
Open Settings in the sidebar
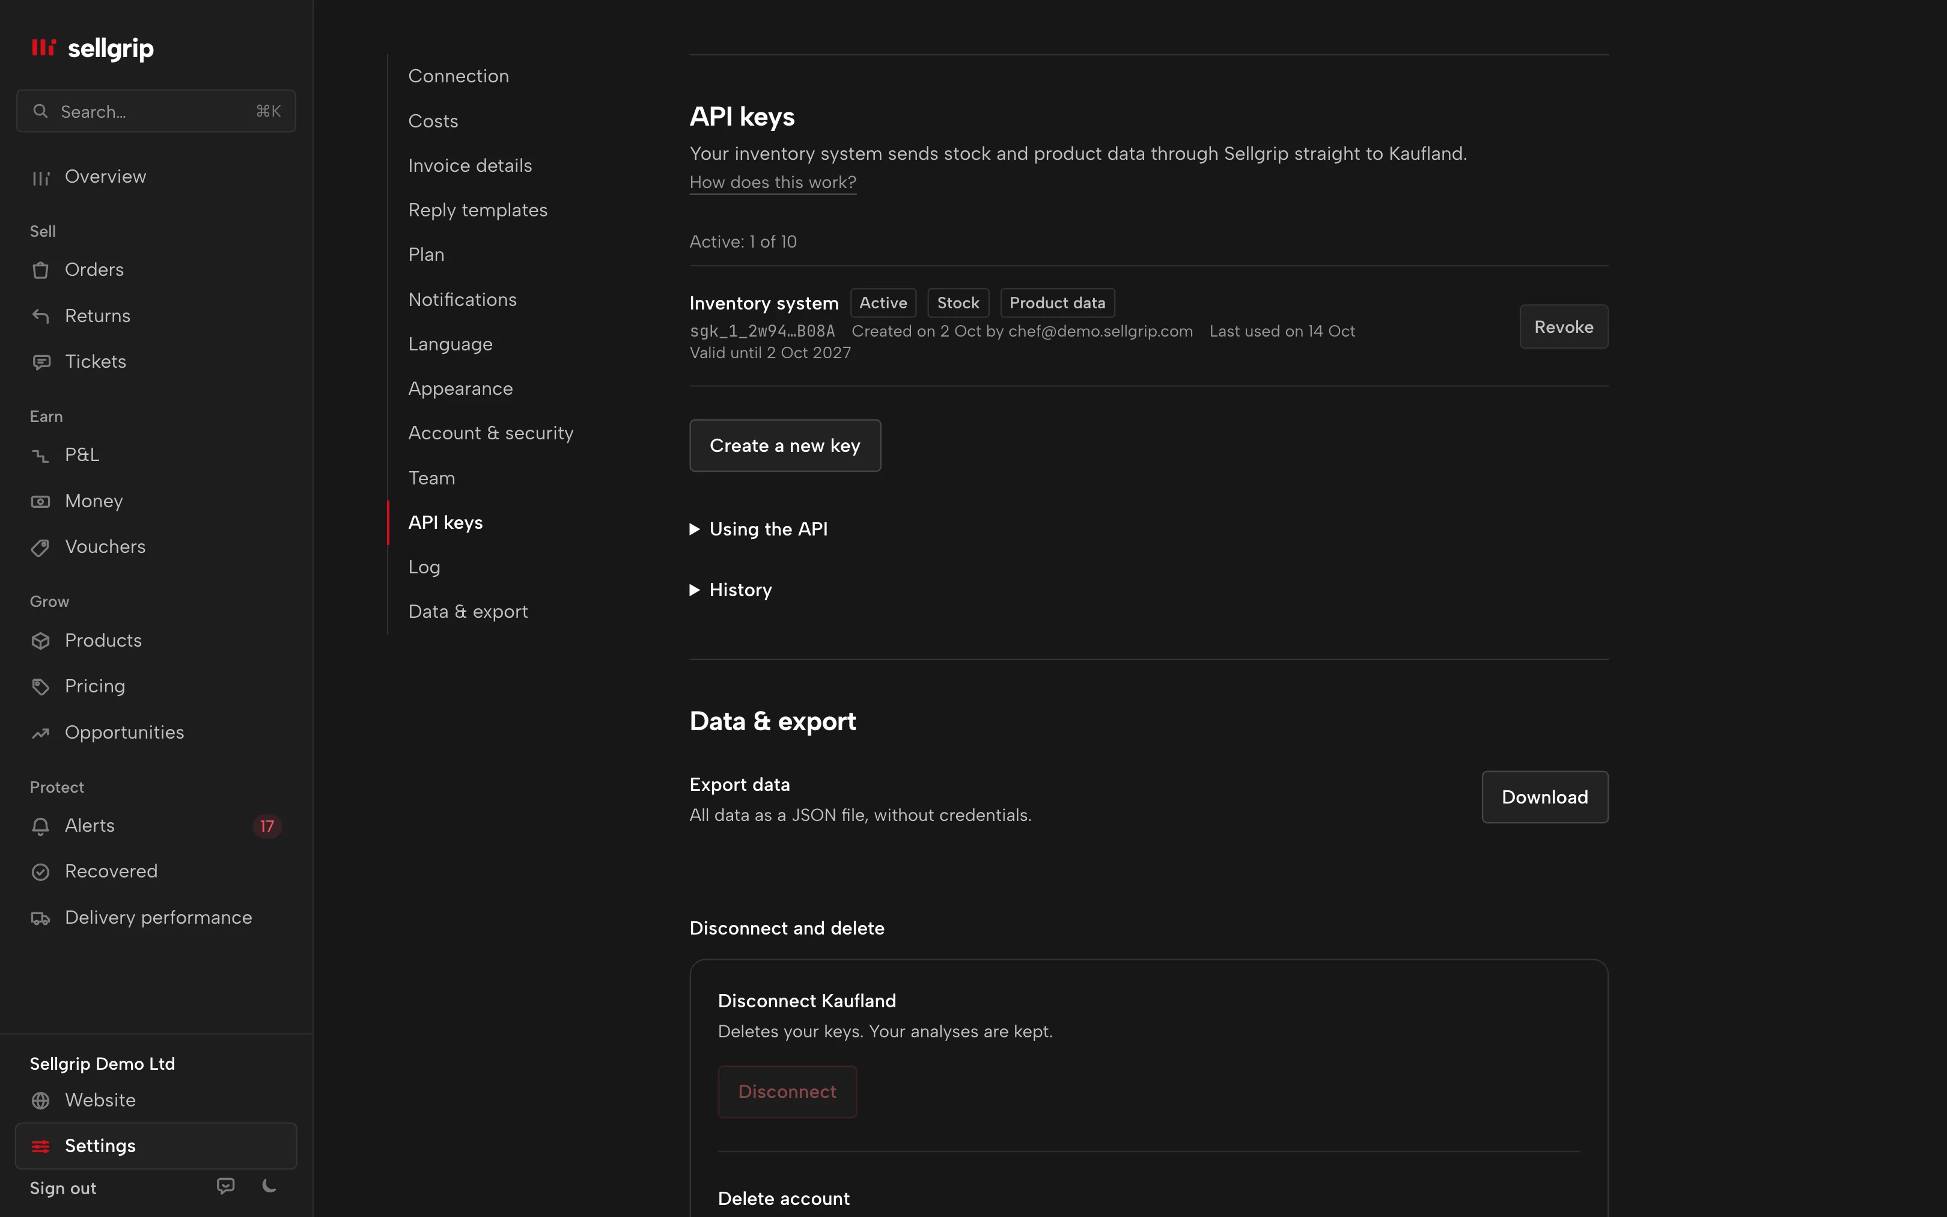pos(156,1145)
